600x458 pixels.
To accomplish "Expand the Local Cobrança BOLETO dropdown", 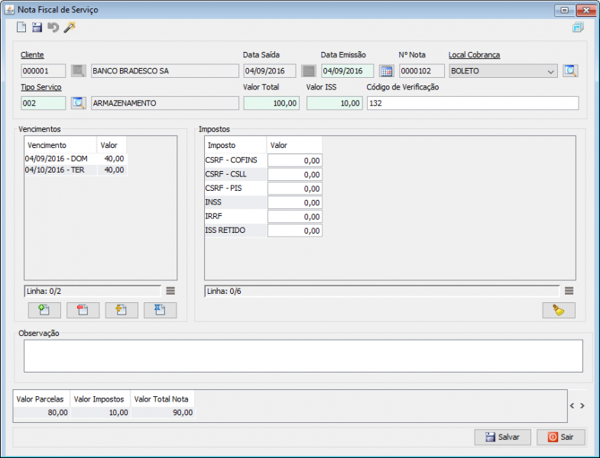I will [552, 72].
